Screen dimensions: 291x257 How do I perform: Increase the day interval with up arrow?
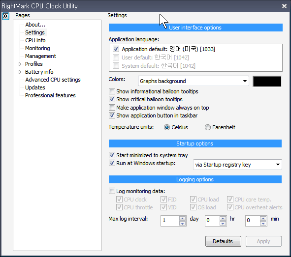coord(183,218)
